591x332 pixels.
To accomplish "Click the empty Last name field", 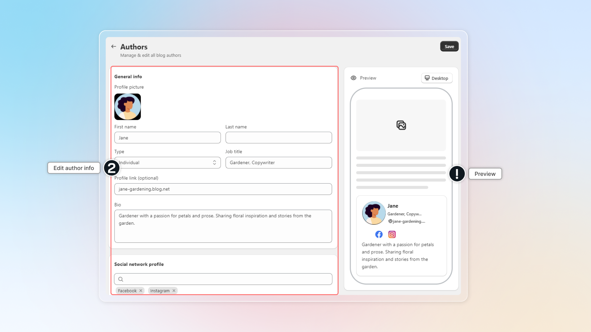I will 279,138.
